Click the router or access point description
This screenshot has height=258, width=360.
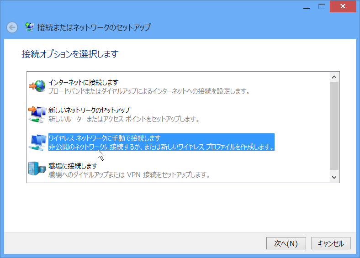(x=124, y=119)
